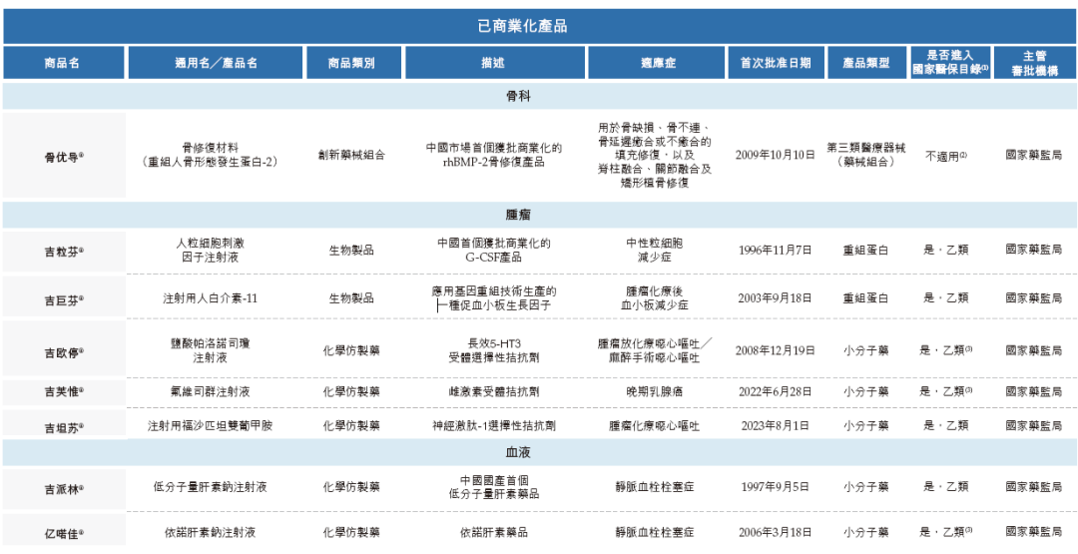Click the '長效5-HT3 受體選擇性拮抗劑' description
This screenshot has height=554, width=1078.
pyautogui.click(x=494, y=349)
